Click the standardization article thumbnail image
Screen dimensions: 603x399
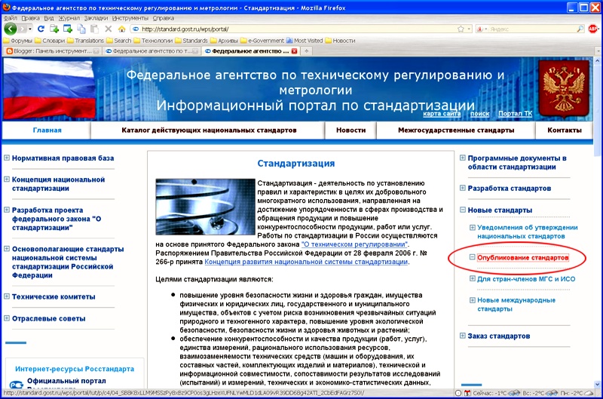click(205, 207)
